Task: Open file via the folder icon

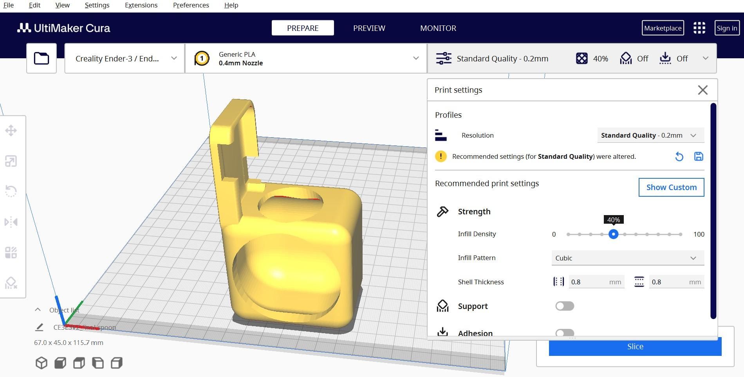Action: coord(42,58)
